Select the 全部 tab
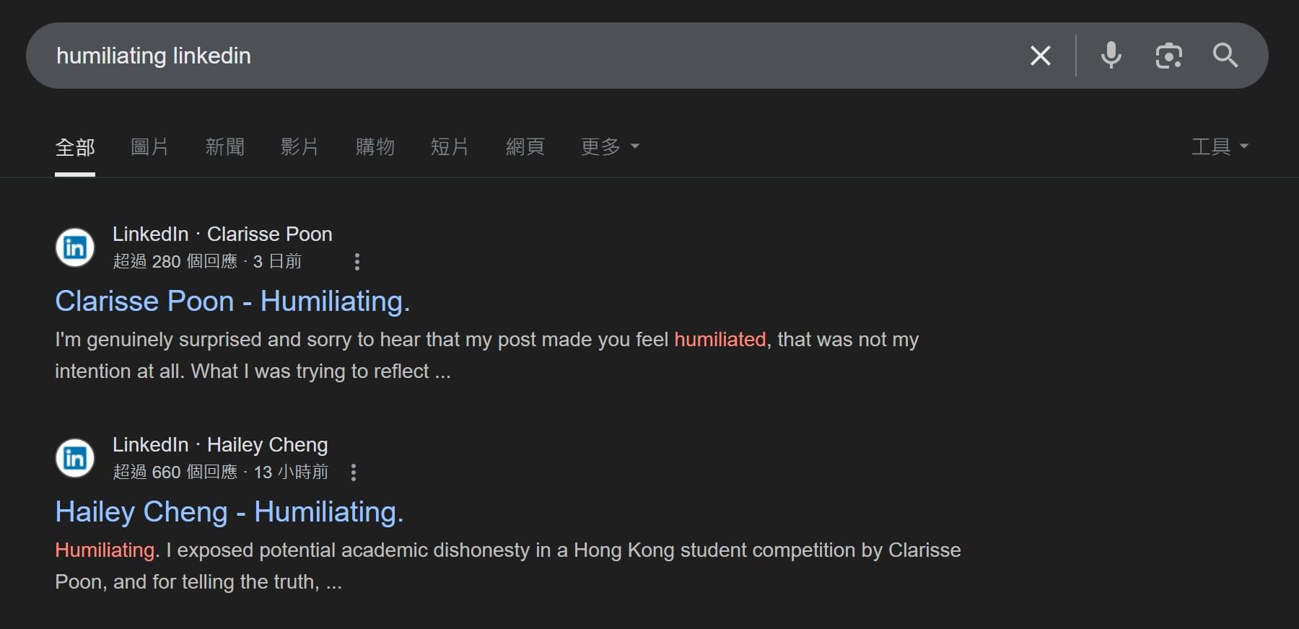 pos(75,147)
